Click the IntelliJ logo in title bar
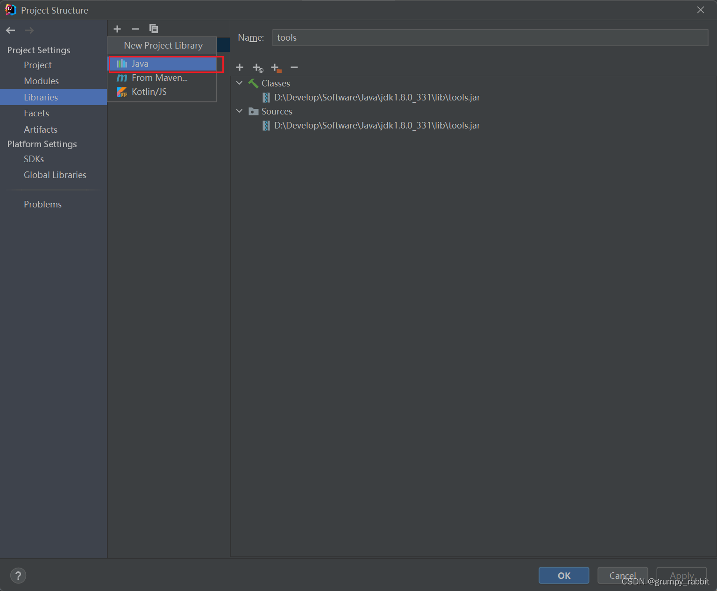The image size is (717, 591). (x=10, y=10)
